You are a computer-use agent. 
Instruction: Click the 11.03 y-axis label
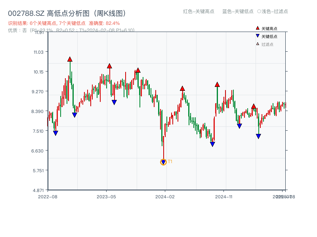pos(38,52)
